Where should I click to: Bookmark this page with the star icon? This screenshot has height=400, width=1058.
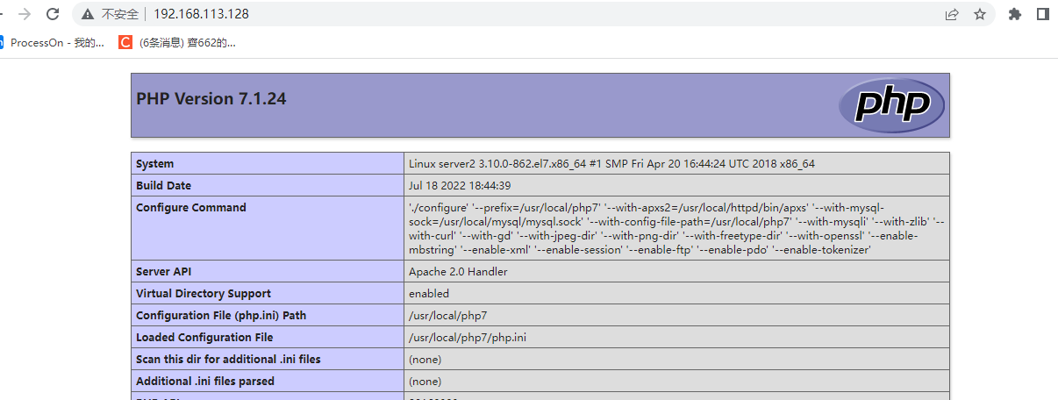(980, 14)
